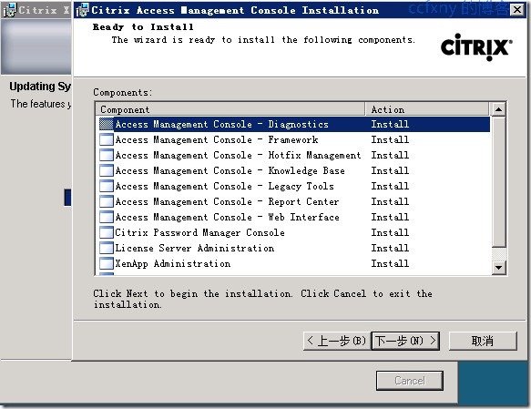Click the Web Interface component icon

click(107, 217)
